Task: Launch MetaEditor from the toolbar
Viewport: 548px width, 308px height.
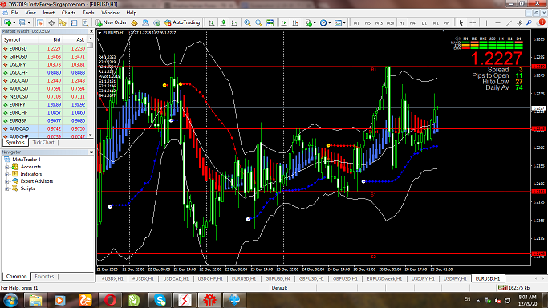Action: pyautogui.click(x=135, y=22)
